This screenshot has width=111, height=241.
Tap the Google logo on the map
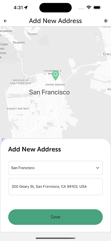click(3, 140)
